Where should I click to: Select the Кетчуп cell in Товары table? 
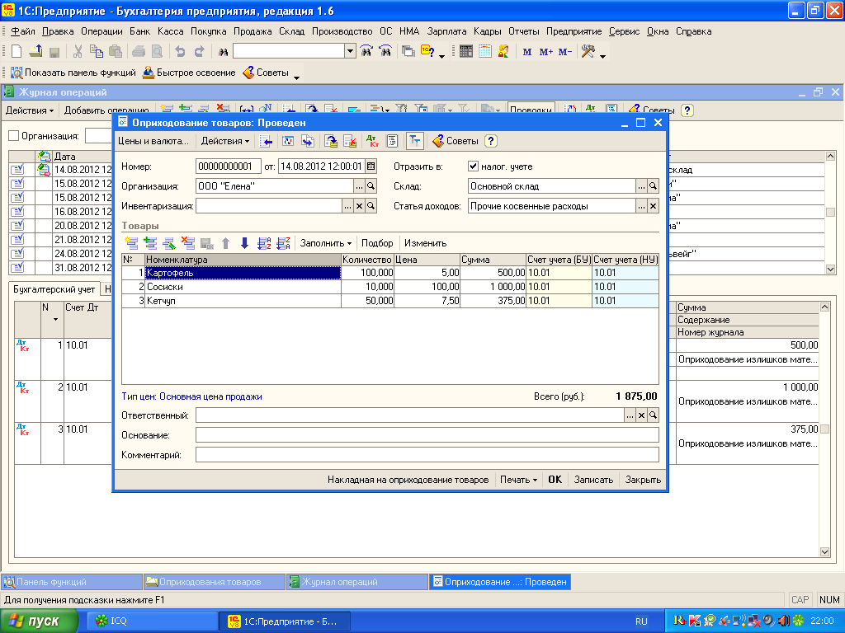pyautogui.click(x=243, y=301)
